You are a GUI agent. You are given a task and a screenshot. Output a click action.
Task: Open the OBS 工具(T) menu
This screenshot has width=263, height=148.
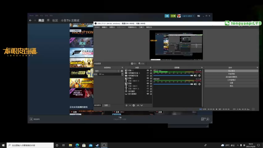coord(141,27)
